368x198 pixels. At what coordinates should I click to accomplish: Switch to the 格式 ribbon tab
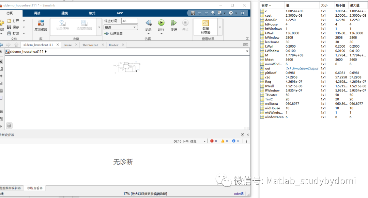[92, 13]
